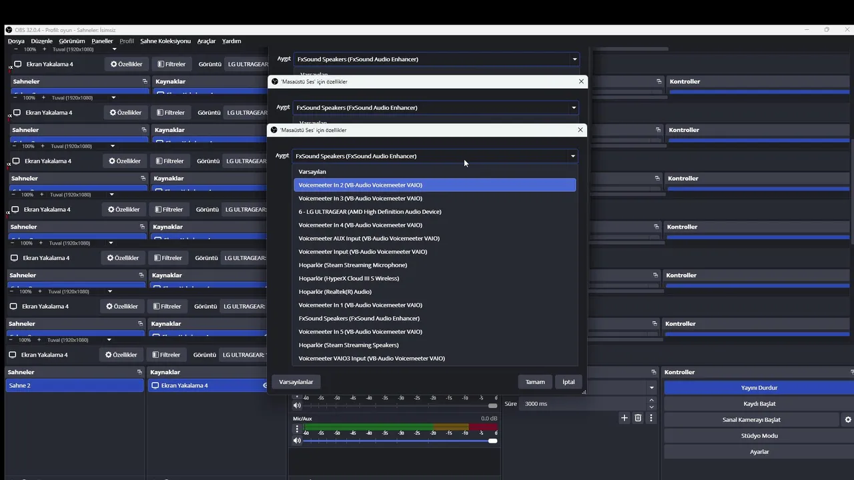Increase the Süre duration stepper
This screenshot has width=854, height=480.
[651, 400]
